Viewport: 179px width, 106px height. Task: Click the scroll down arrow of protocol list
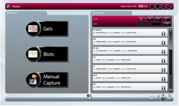(171, 90)
